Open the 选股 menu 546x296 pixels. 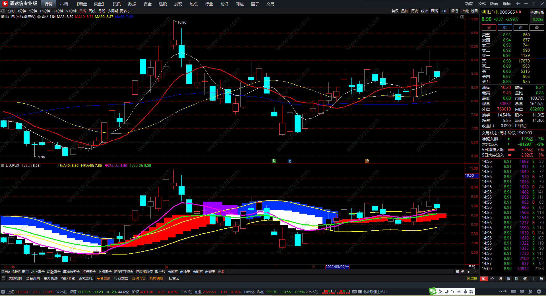click(163, 4)
